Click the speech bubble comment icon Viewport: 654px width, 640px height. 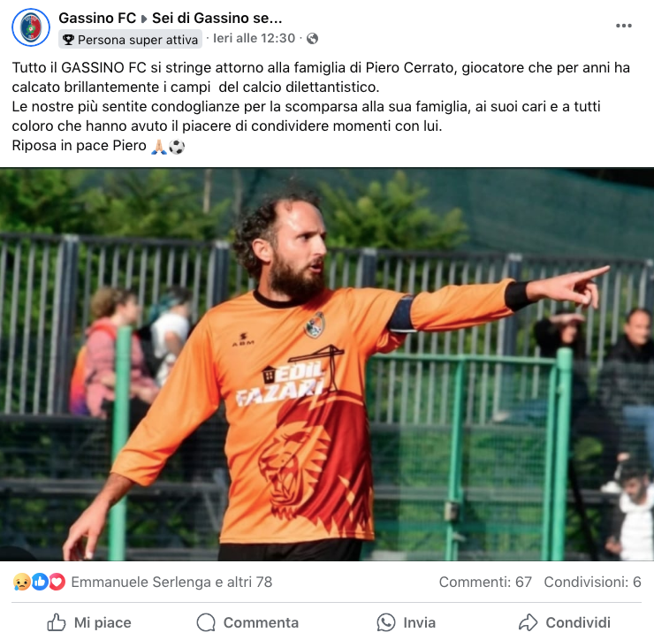pos(206,622)
